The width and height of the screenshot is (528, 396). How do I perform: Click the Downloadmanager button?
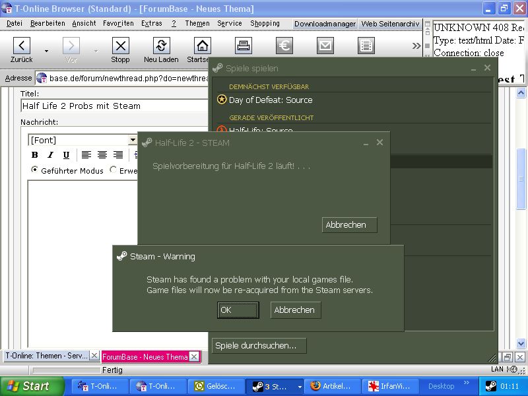pos(325,24)
